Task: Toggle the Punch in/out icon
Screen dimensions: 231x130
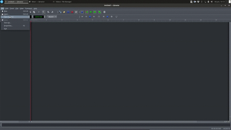Action: 117,17
